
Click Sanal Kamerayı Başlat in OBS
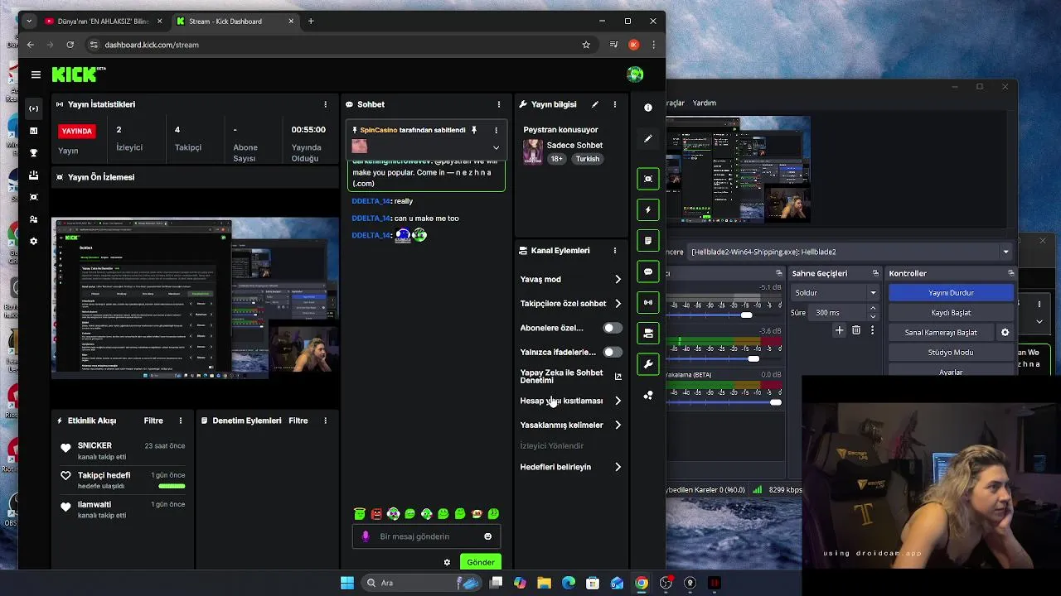(941, 332)
